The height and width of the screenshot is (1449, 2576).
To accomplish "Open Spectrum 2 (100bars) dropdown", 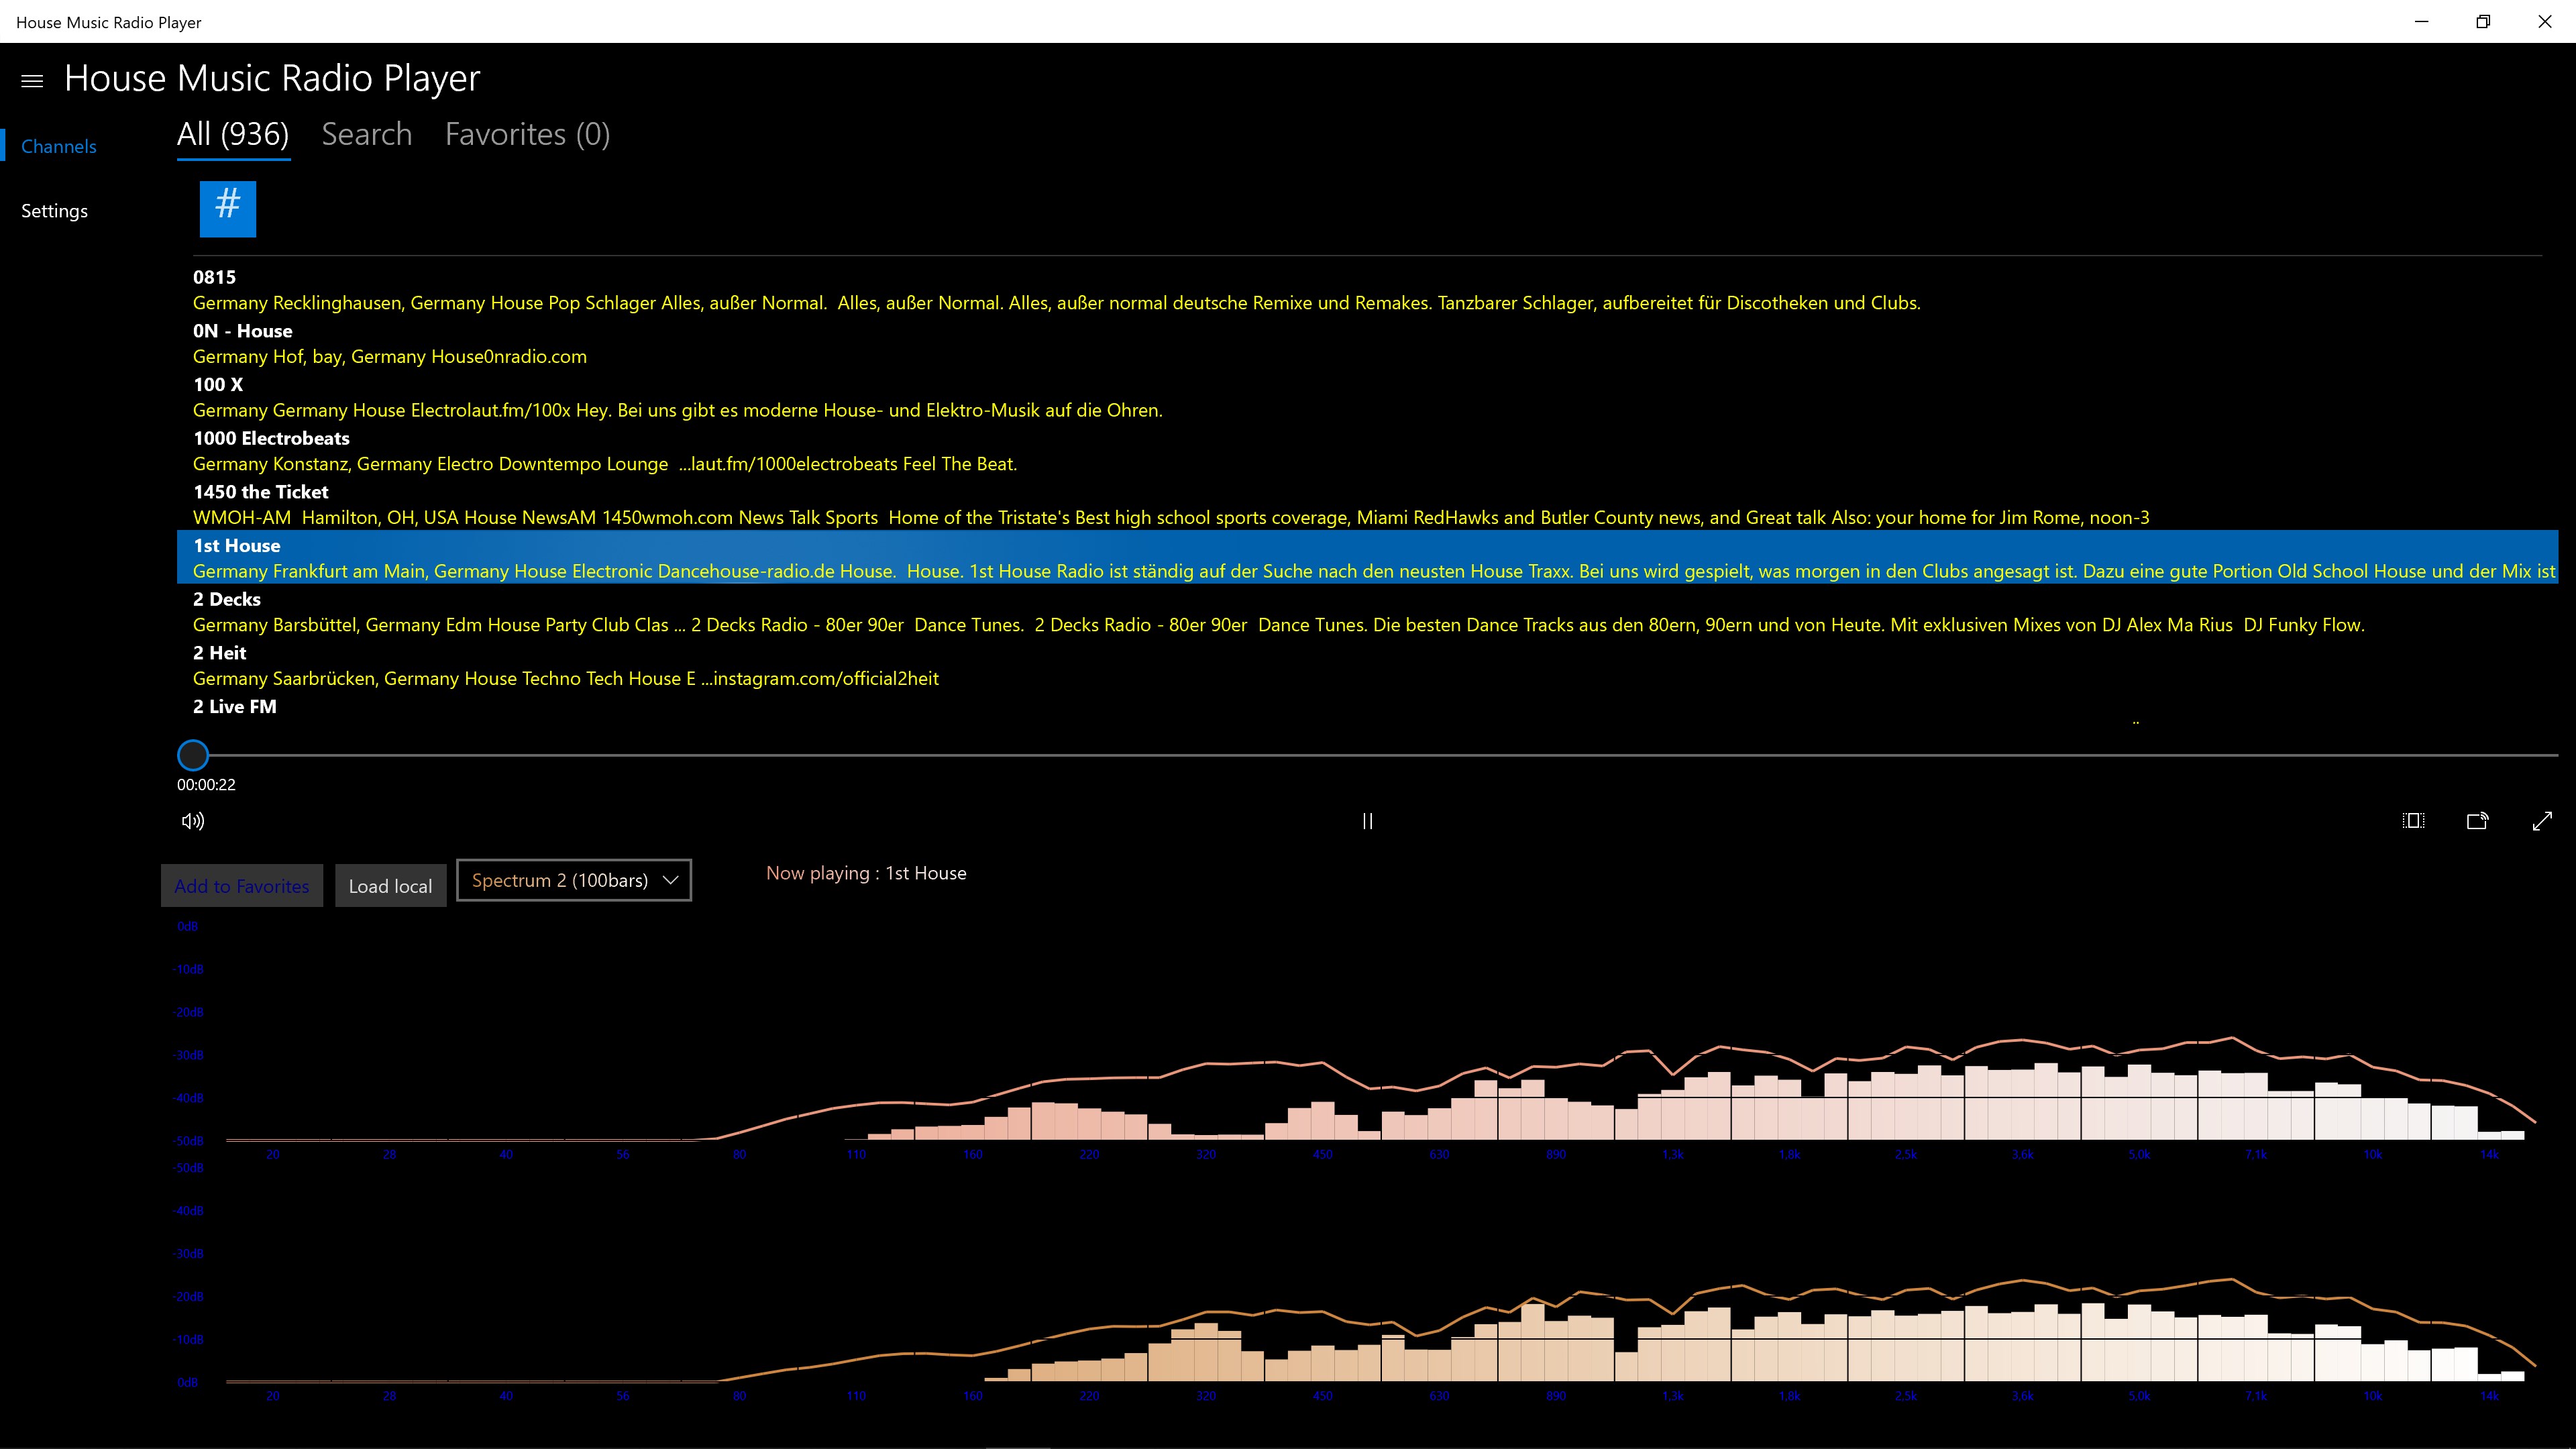I will click(x=573, y=880).
